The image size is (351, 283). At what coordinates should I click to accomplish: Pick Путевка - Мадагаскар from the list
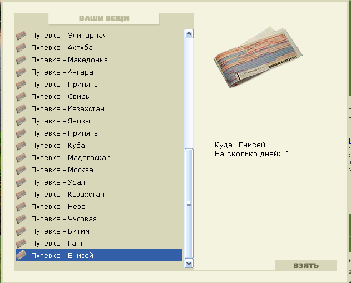[x=99, y=158]
